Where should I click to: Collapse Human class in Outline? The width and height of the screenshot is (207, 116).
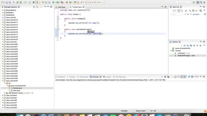171,51
